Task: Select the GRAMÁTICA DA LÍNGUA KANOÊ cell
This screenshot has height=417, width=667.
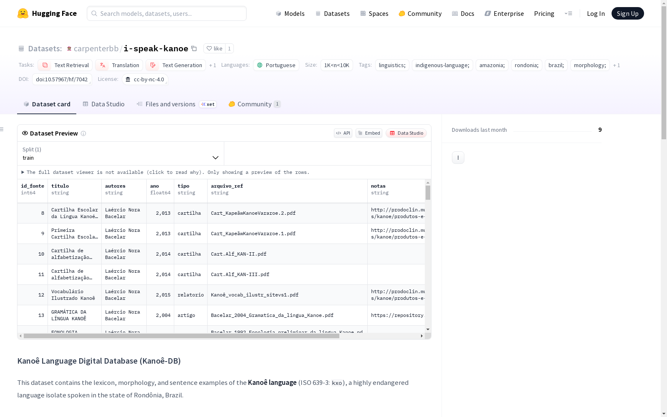Action: [75, 315]
